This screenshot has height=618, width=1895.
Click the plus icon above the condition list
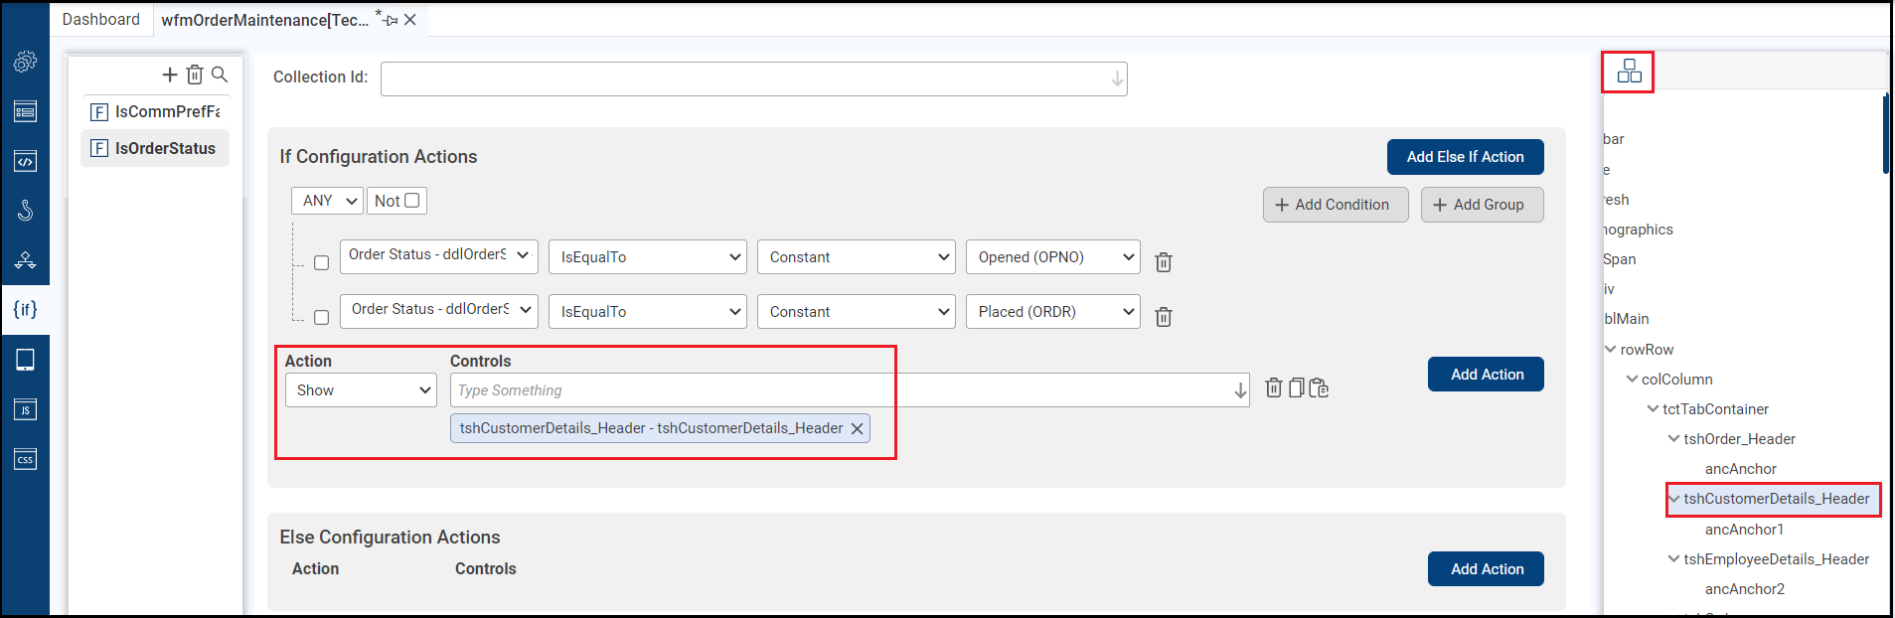point(170,75)
